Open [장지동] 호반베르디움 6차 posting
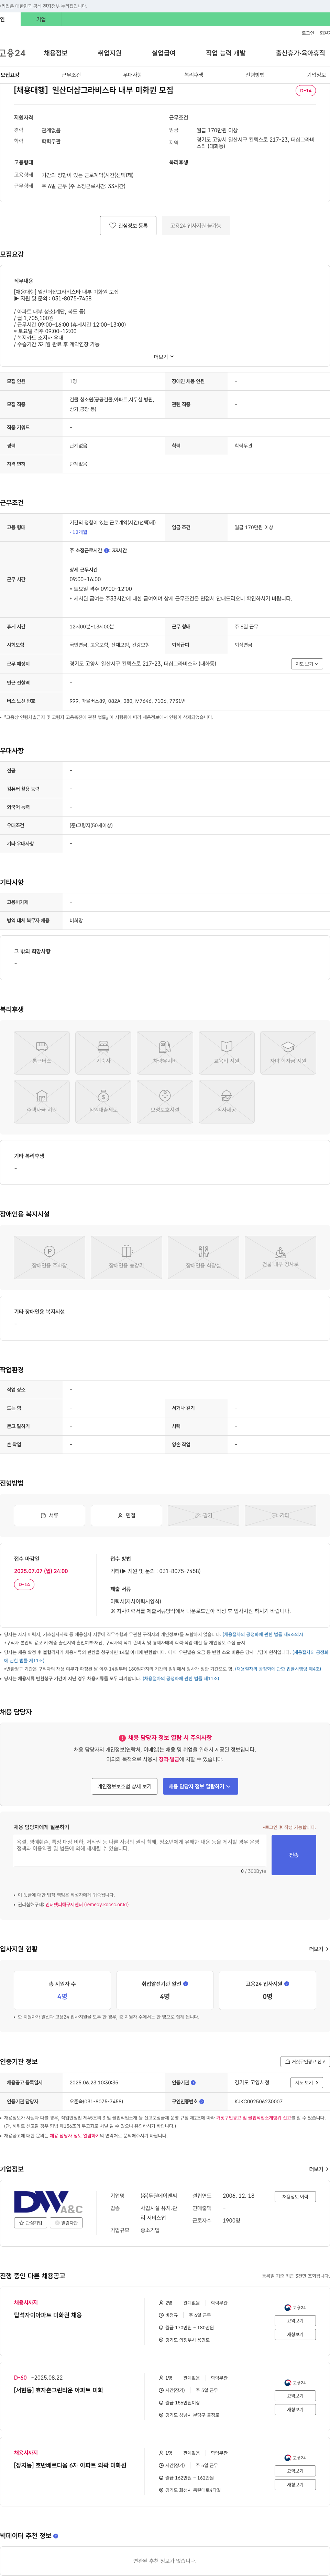Image resolution: width=330 pixels, height=2576 pixels. pyautogui.click(x=70, y=2465)
